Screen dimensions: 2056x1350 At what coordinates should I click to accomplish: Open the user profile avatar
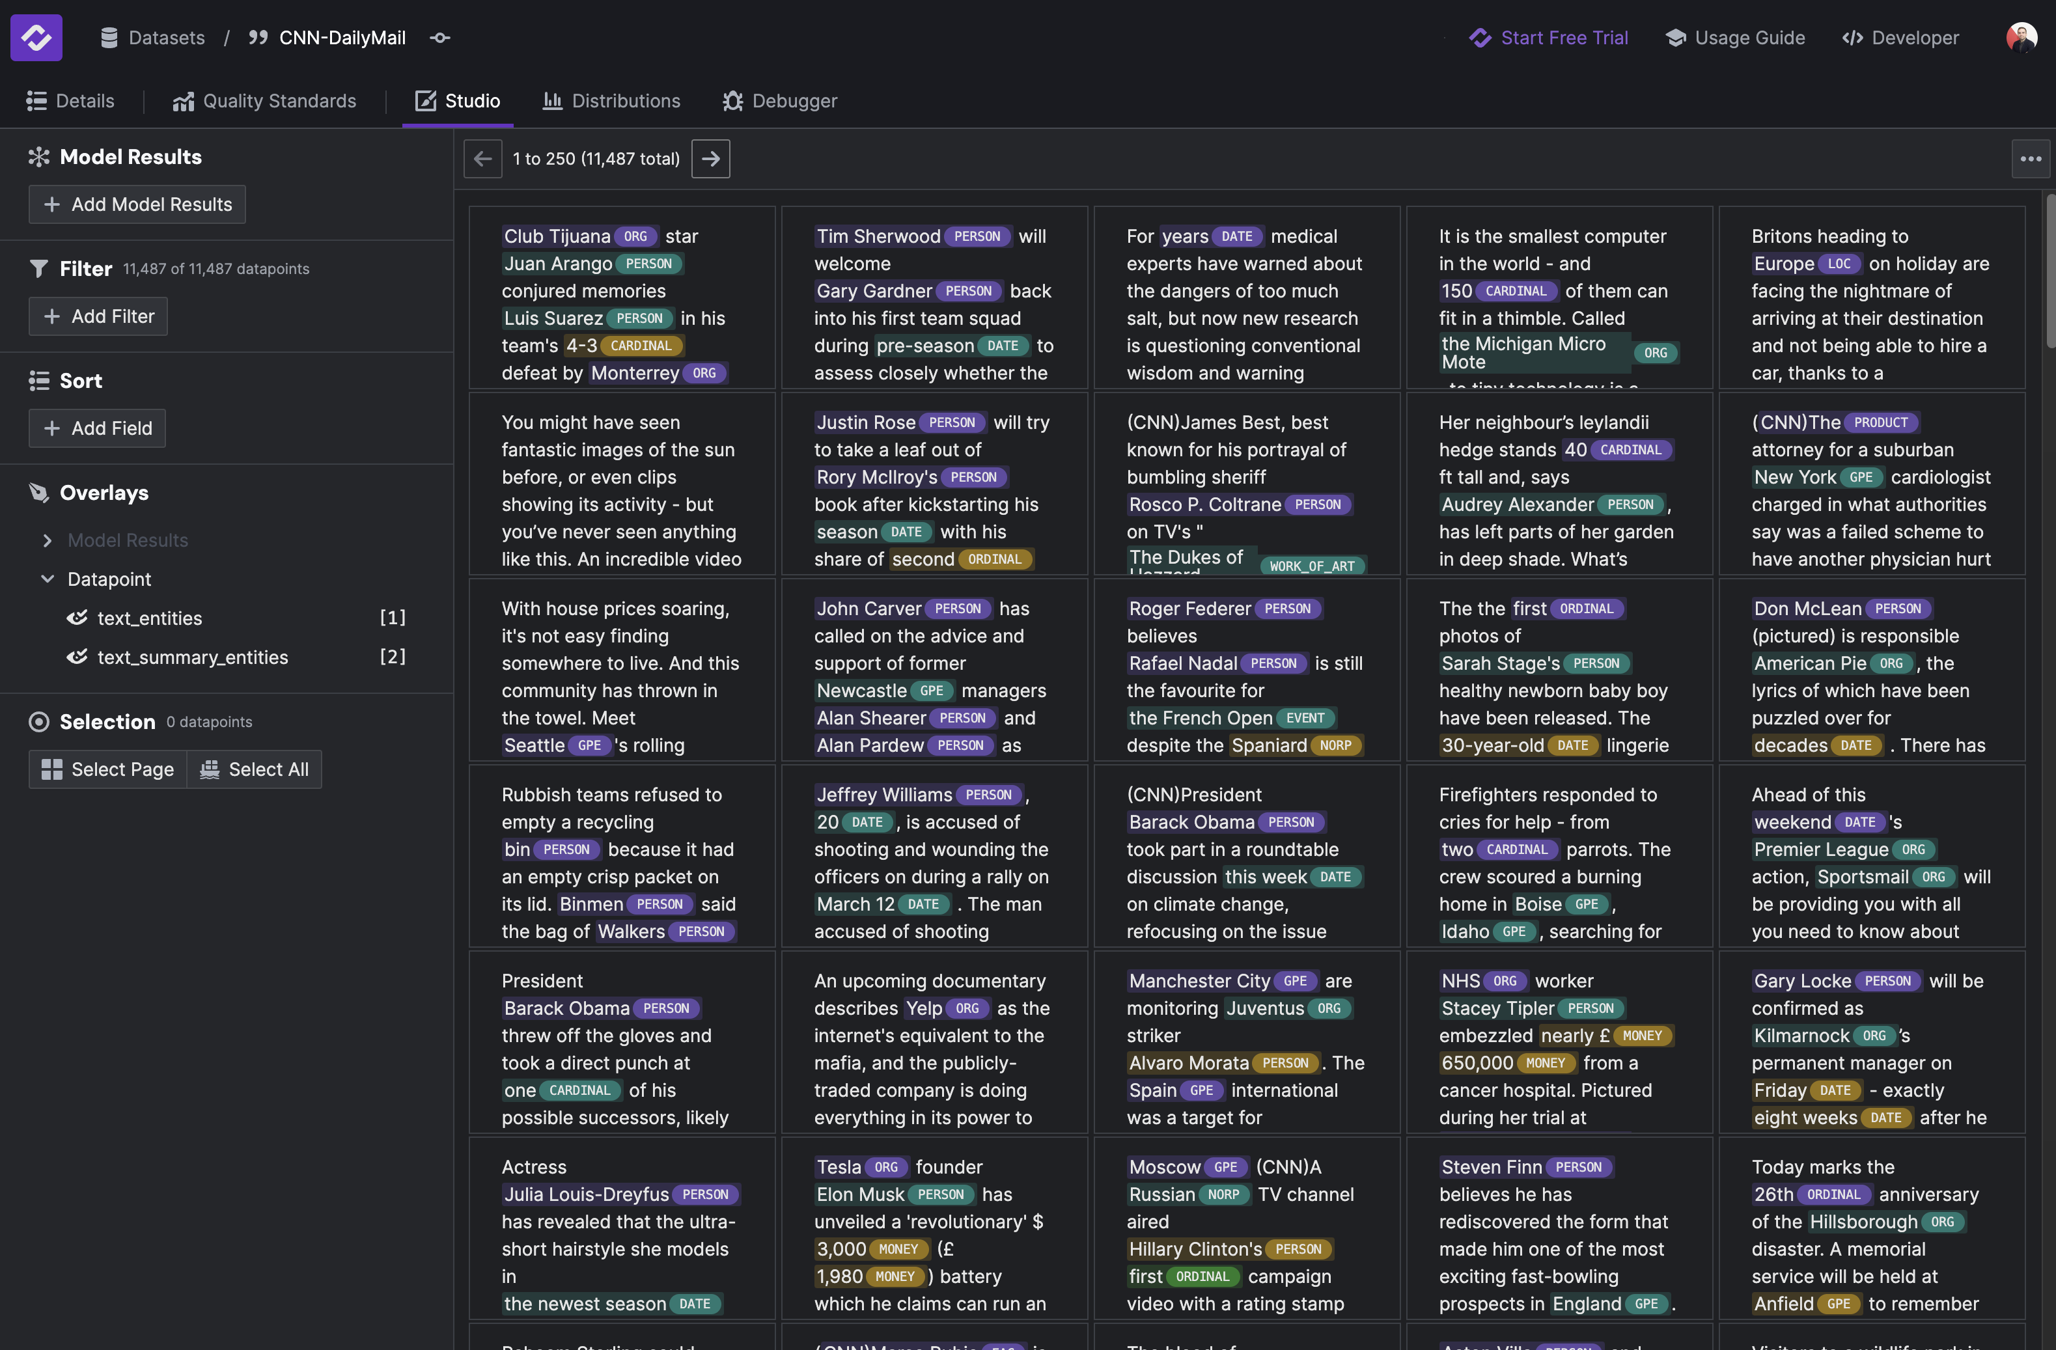[2021, 37]
